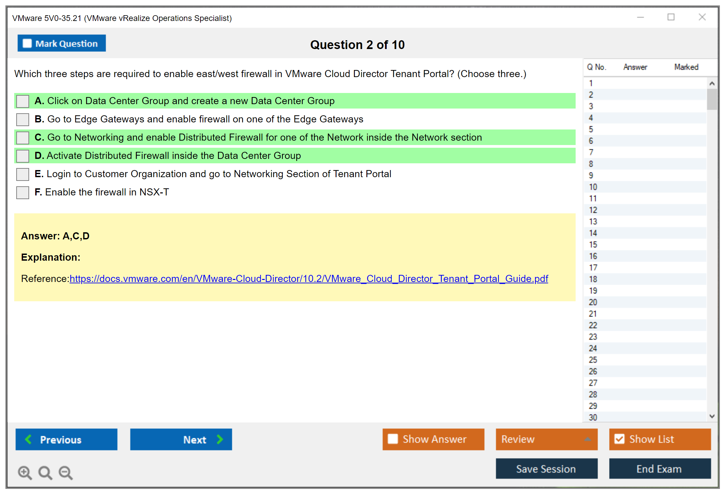Check option B Edge Gateways checkbox

tap(23, 119)
